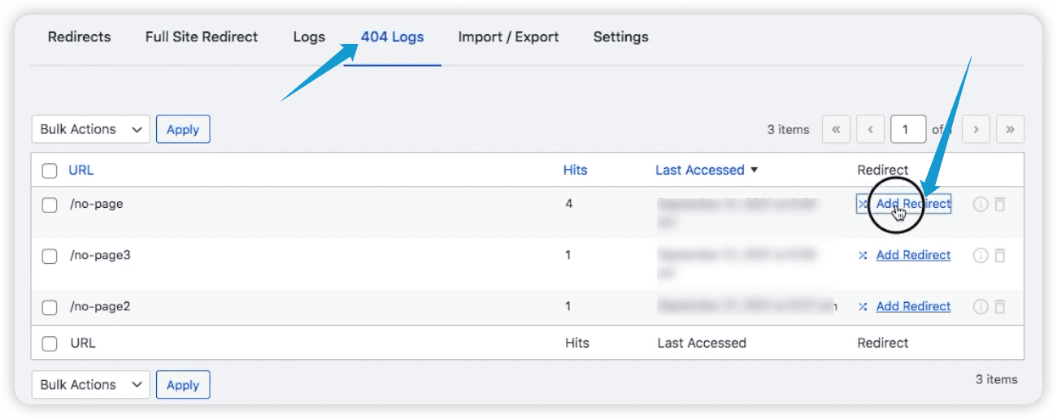Sort table by Hits header link
1057x419 pixels.
pyautogui.click(x=575, y=170)
